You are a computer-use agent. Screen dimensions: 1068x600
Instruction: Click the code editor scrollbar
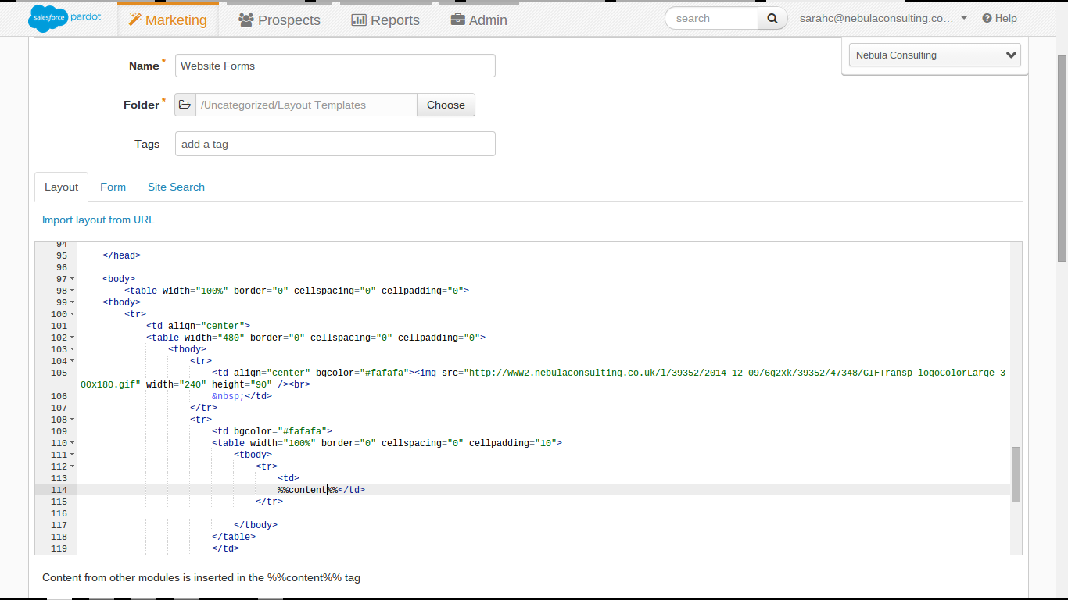[x=1015, y=473]
